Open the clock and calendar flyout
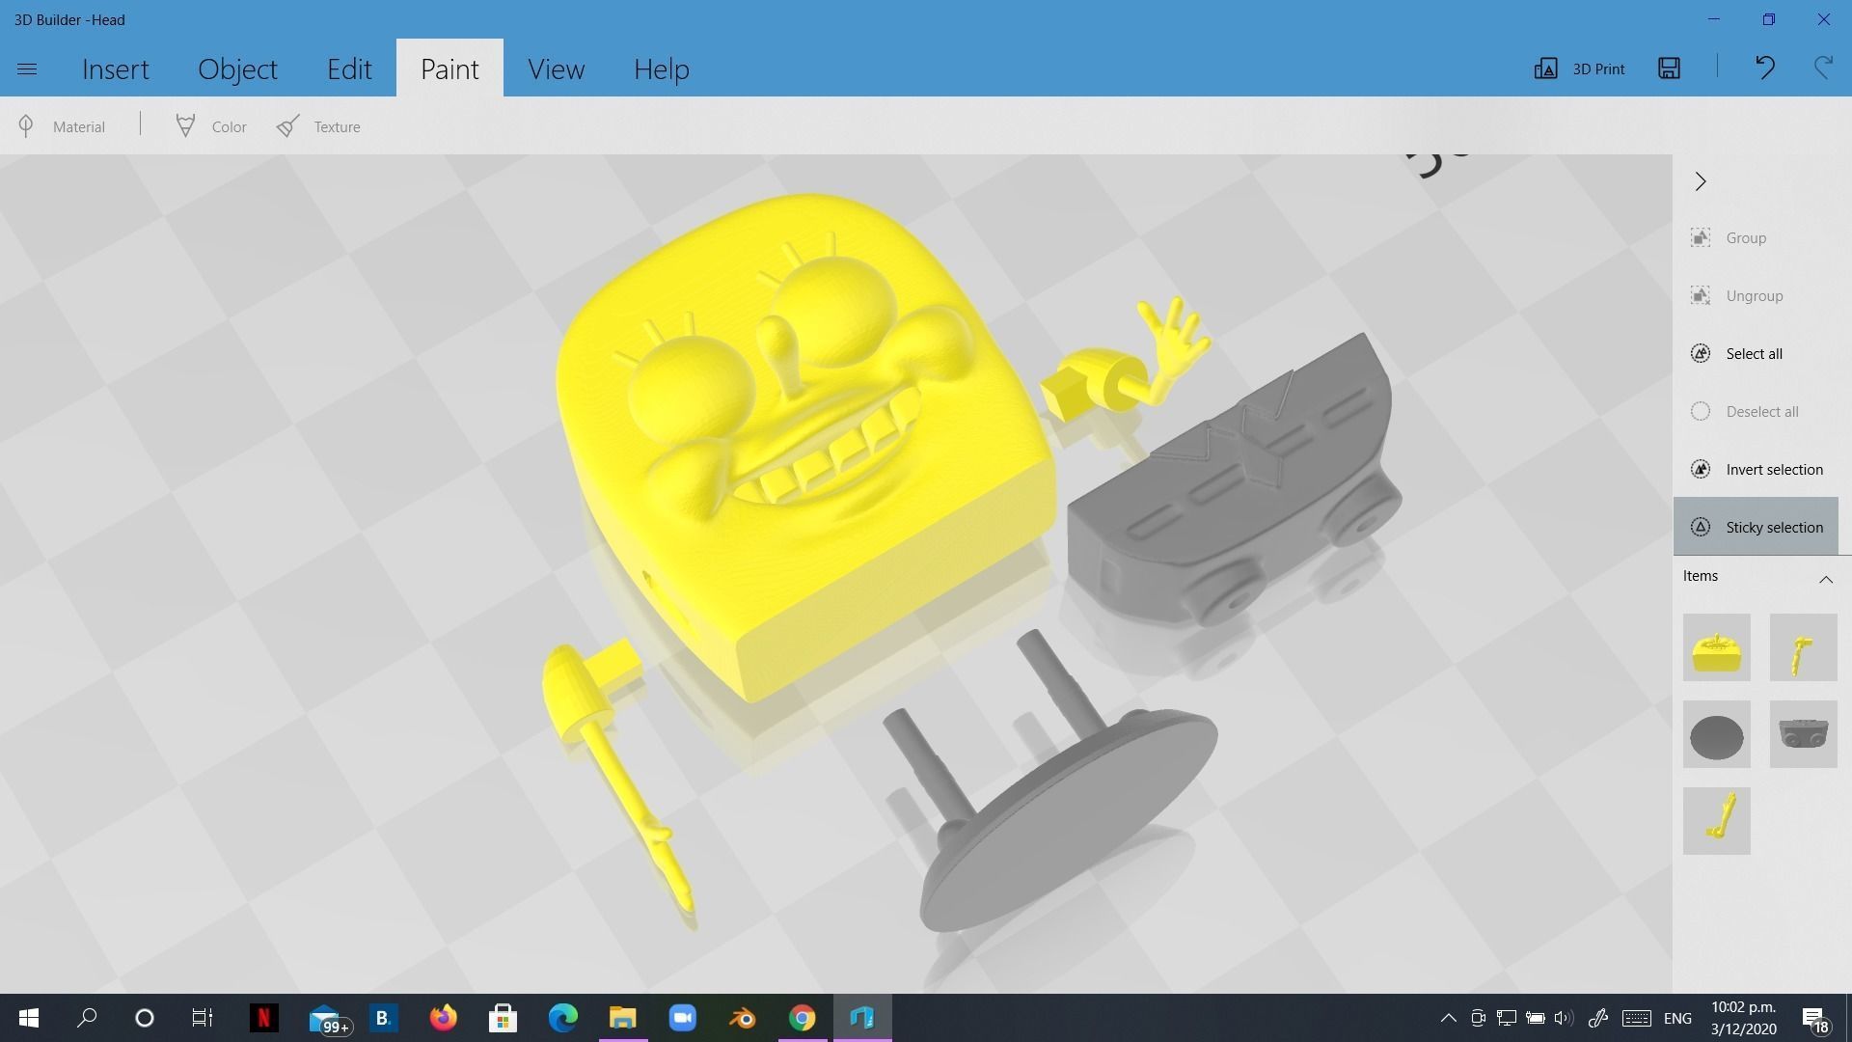The image size is (1852, 1042). tap(1743, 1018)
